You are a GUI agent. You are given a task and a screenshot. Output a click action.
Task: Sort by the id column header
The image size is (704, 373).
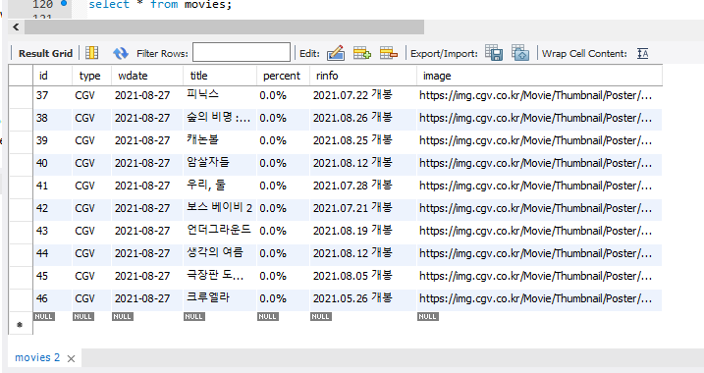pos(52,76)
